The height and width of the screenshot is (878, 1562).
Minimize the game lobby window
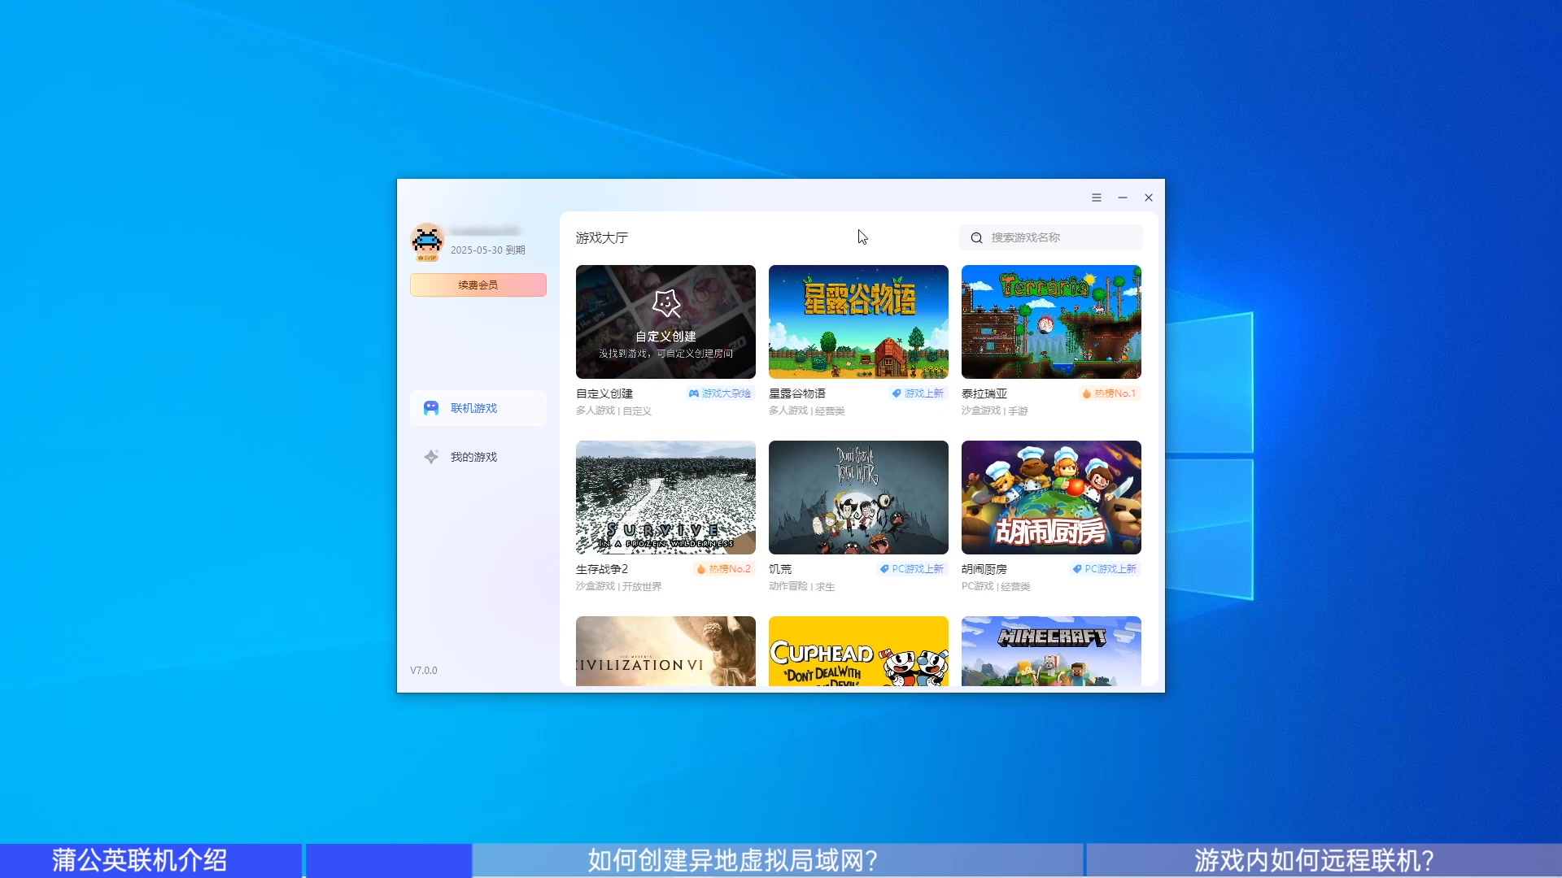[x=1123, y=198]
